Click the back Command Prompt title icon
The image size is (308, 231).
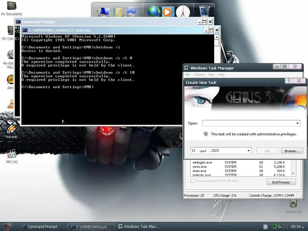coord(18,22)
